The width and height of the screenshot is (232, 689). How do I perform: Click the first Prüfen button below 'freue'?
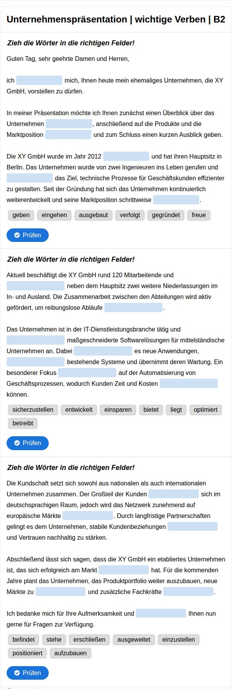(27, 235)
